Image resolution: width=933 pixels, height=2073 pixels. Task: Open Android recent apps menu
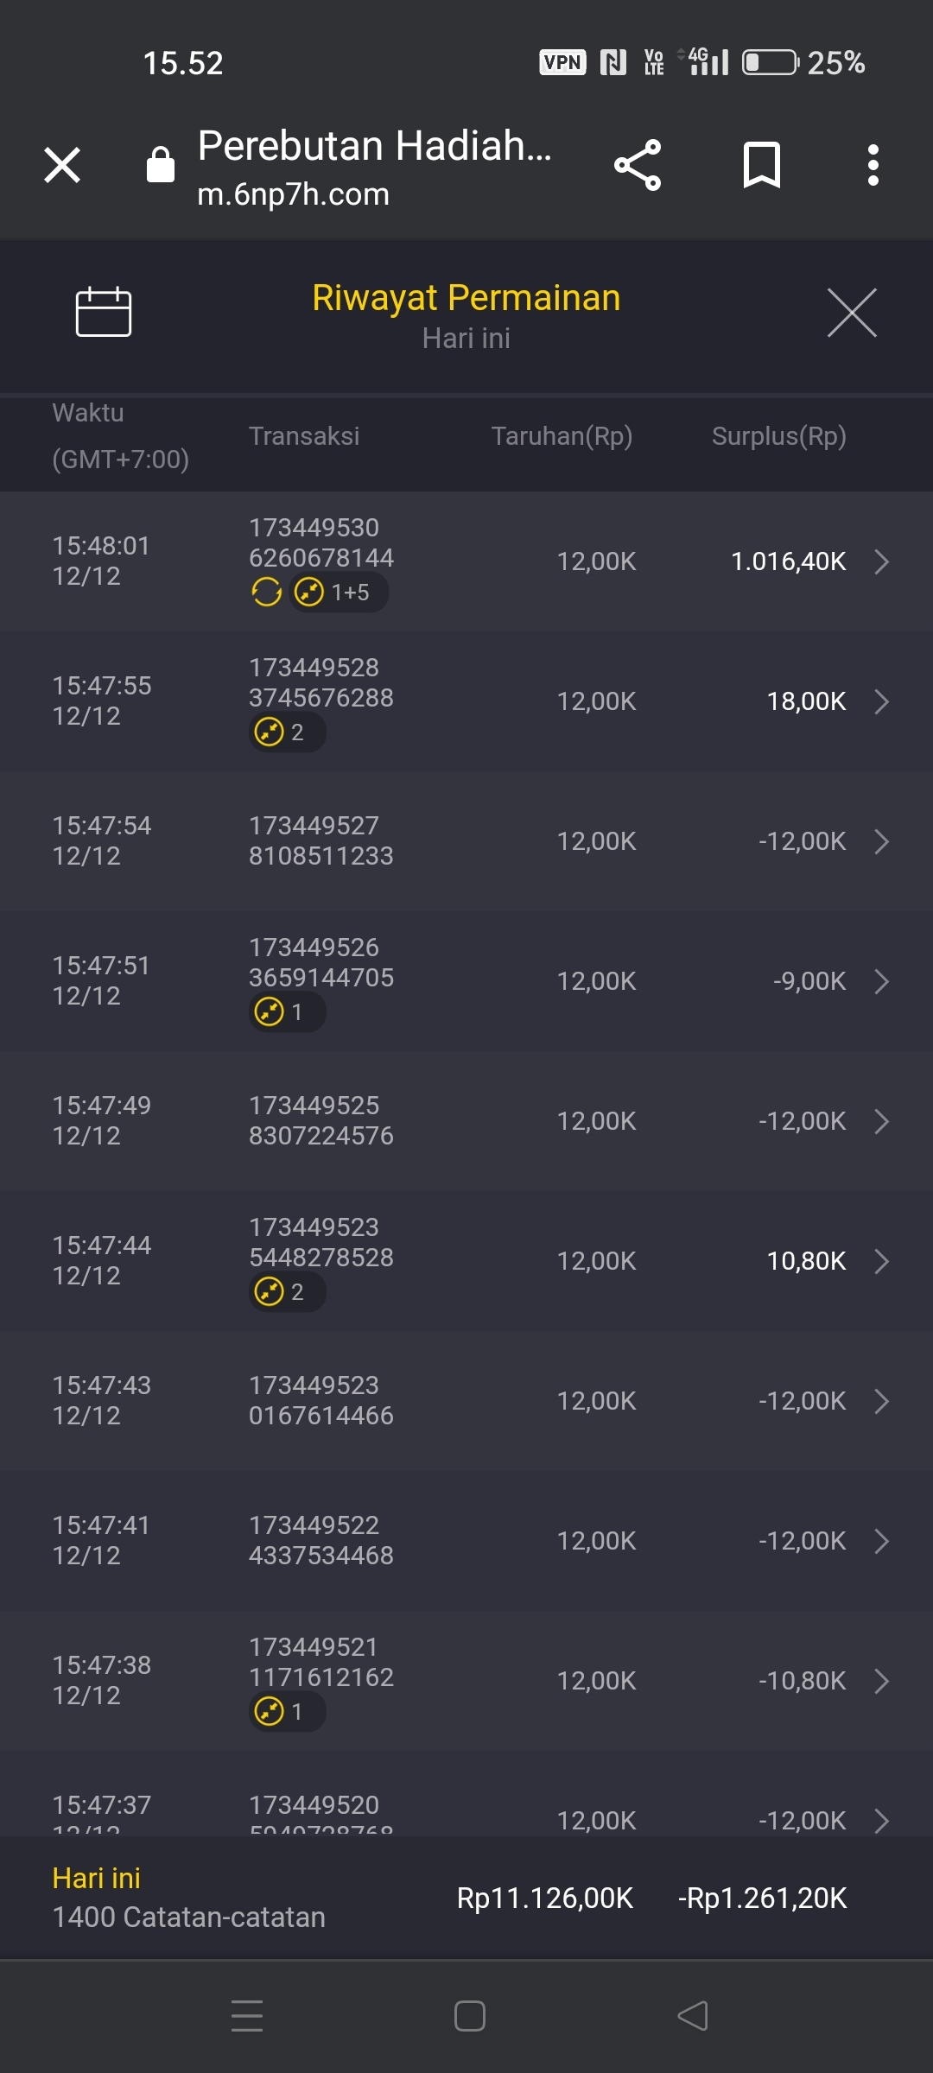247,2016
